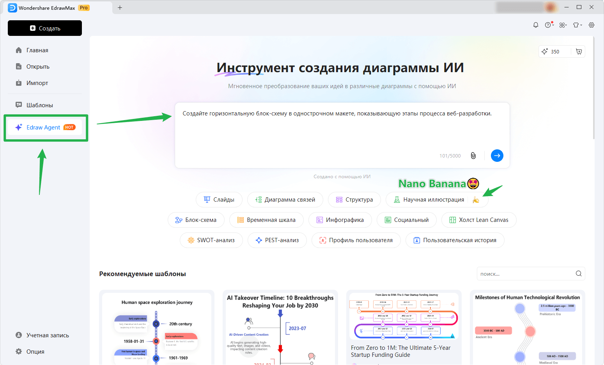The image size is (604, 365).
Task: Click the notification bell icon
Action: click(x=535, y=25)
